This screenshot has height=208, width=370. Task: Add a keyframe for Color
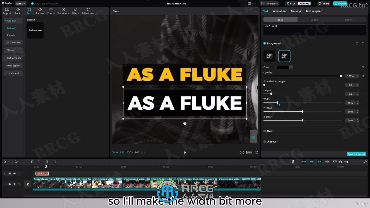[x=363, y=67]
